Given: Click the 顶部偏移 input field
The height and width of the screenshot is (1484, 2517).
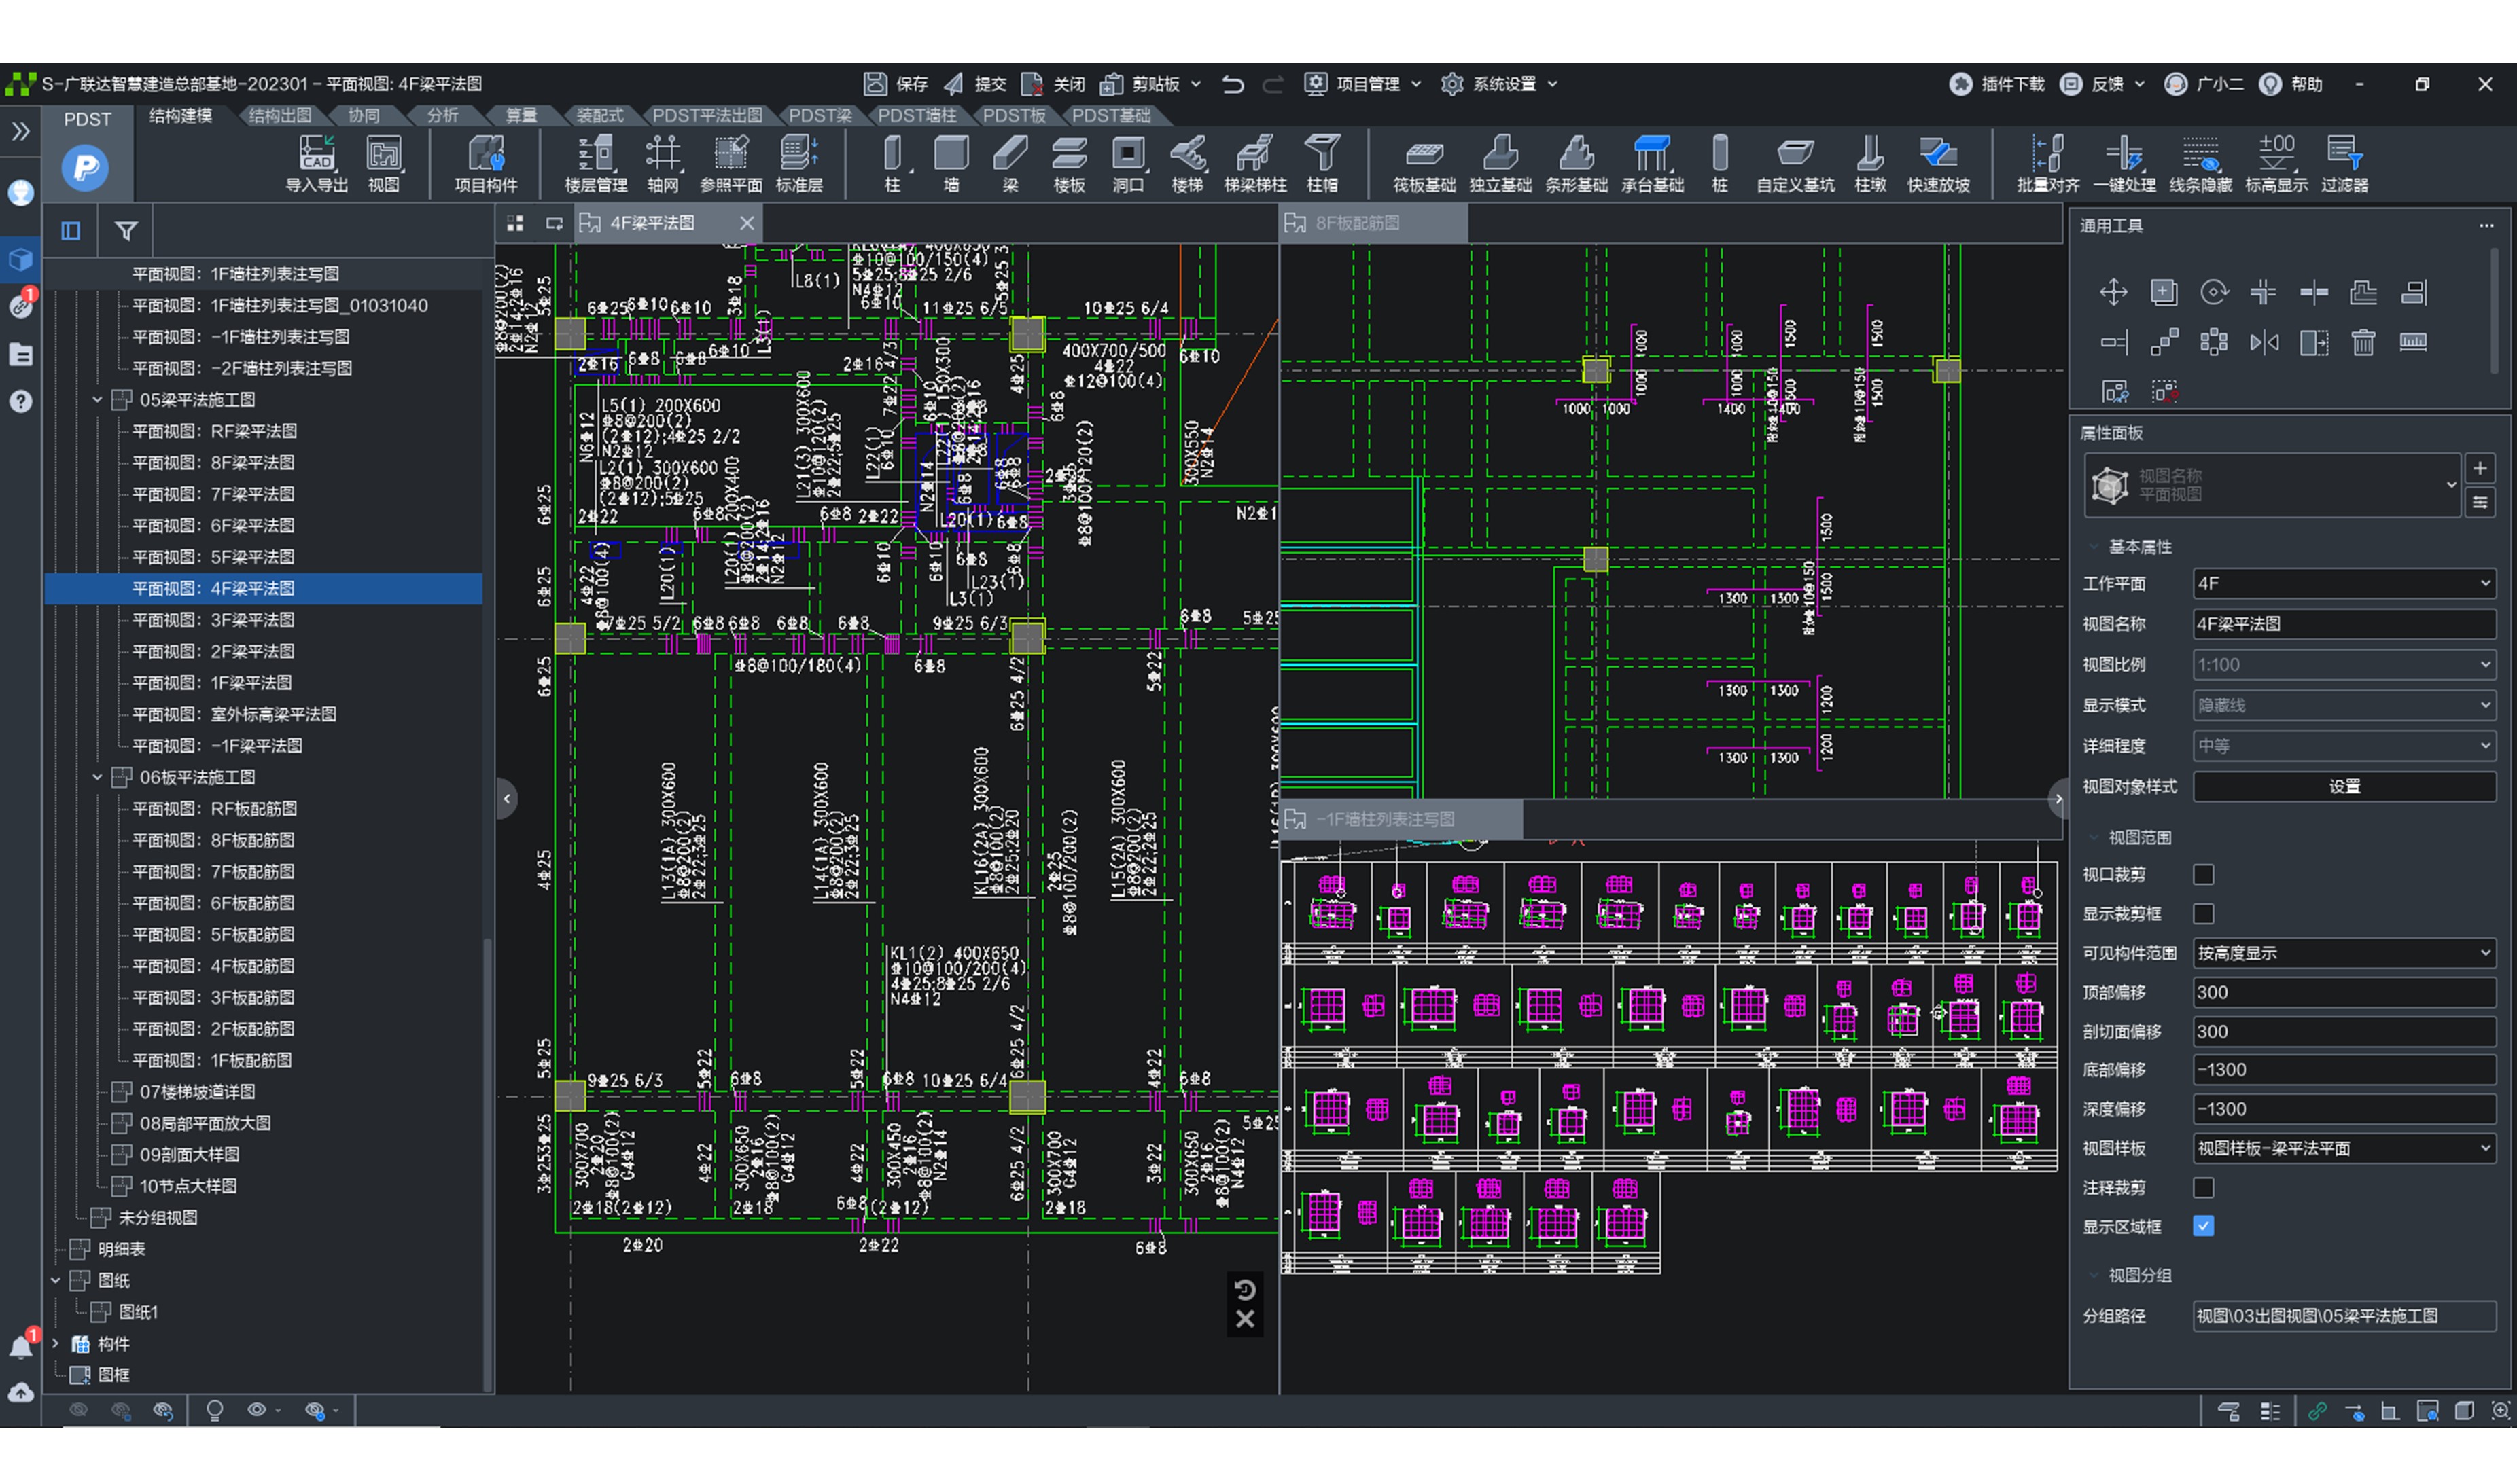Looking at the screenshot, I should click(x=2343, y=992).
